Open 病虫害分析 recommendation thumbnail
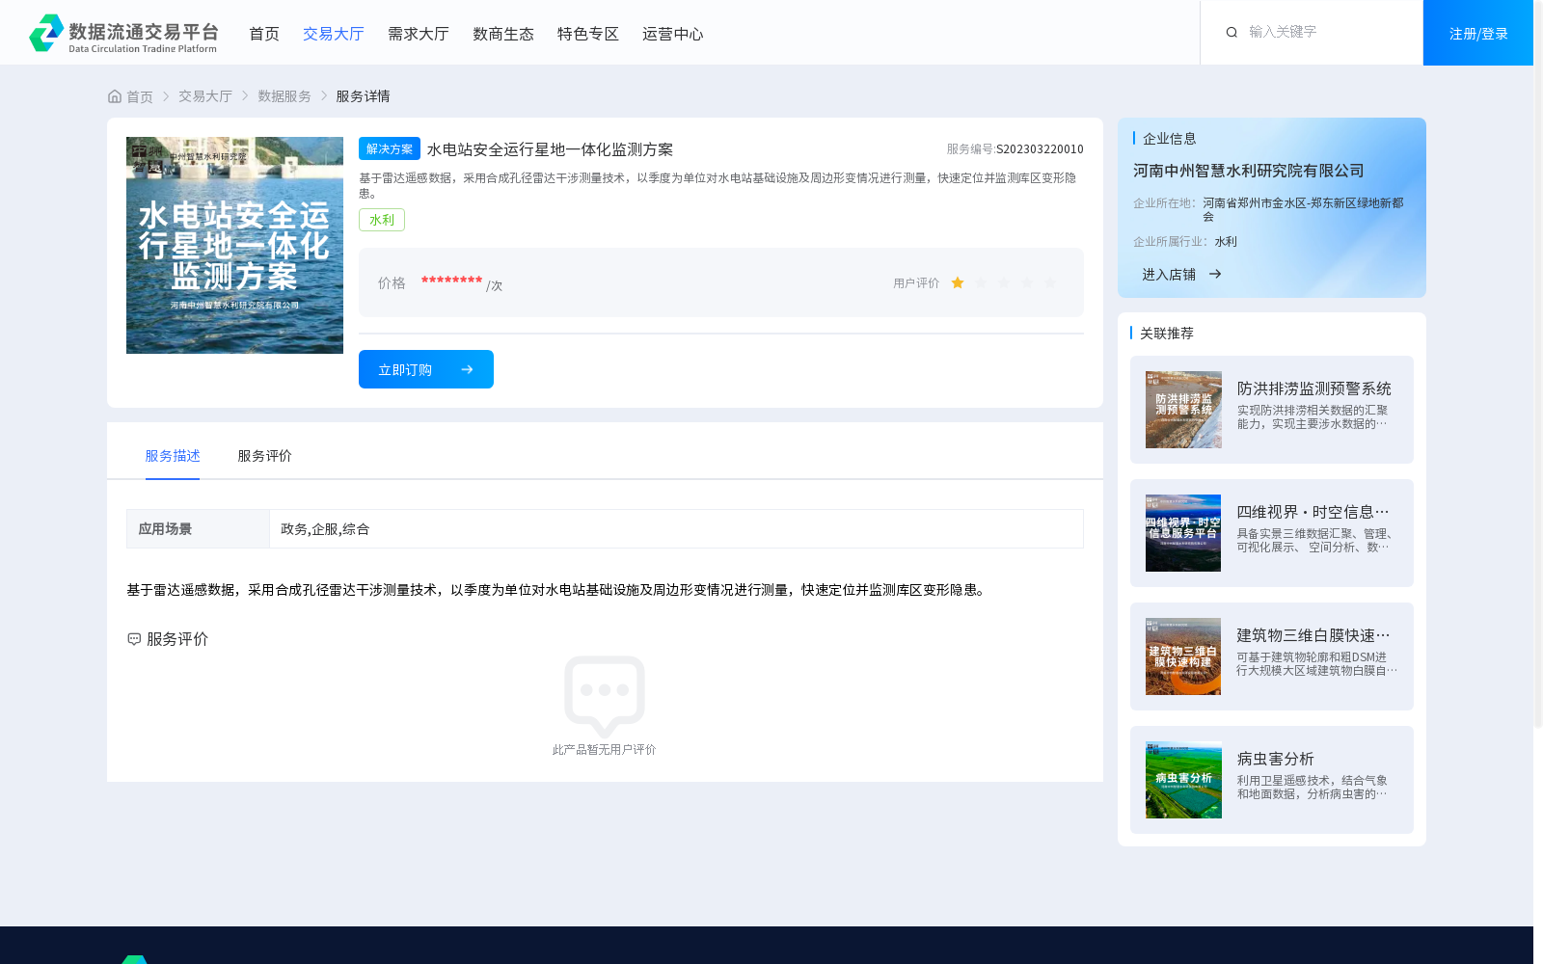Viewport: 1543px width, 964px height. click(1183, 780)
